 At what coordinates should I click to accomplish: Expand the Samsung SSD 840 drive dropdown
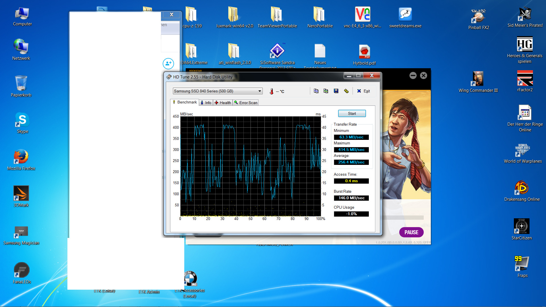coord(259,91)
